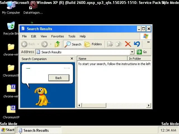Toggle the Search toolbar button
179x134 pixels.
coord(73,44)
